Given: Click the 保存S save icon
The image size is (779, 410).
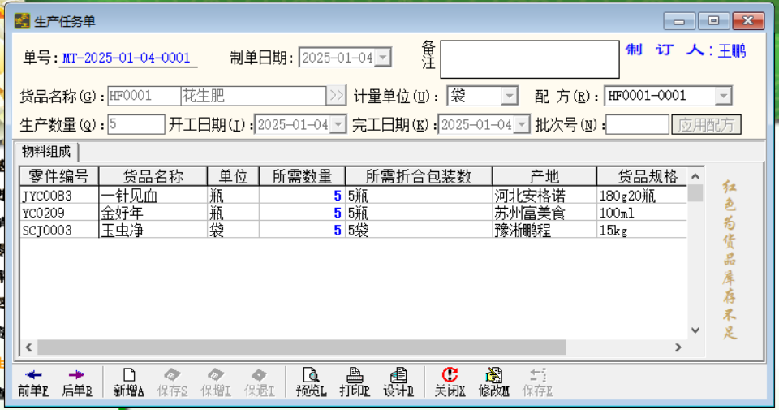Looking at the screenshot, I should tap(172, 382).
